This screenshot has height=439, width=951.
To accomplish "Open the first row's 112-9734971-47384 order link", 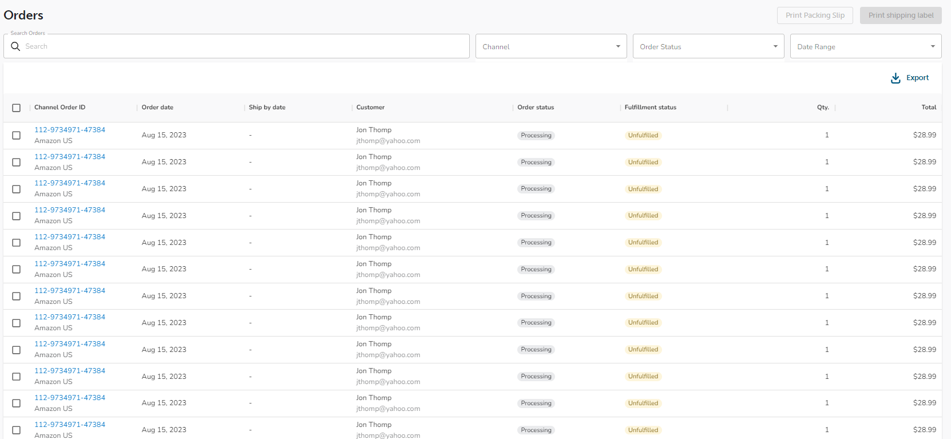I will (70, 130).
